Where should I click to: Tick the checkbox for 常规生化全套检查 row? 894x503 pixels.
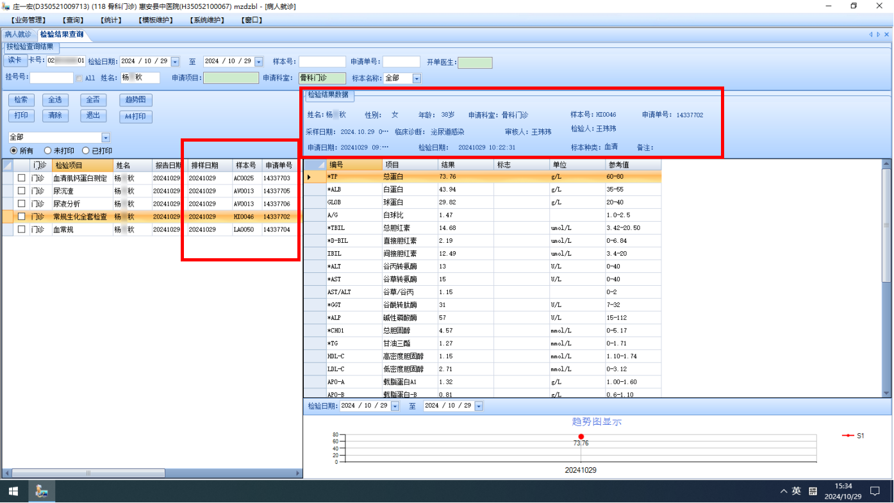click(21, 217)
